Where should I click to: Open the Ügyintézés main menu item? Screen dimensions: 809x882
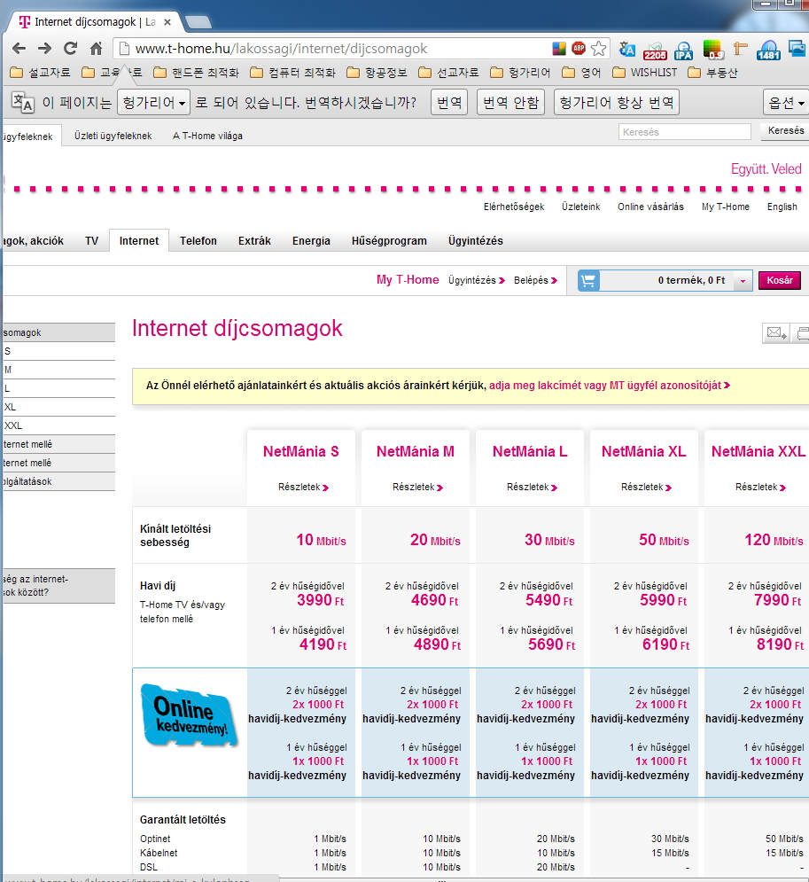pyautogui.click(x=476, y=241)
